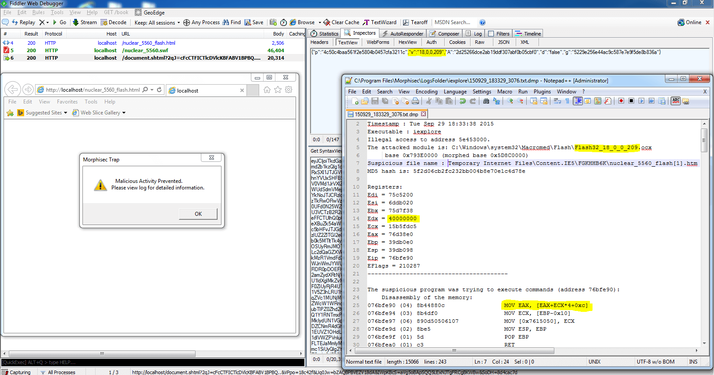Toggle Decode option in Fiddler toolbar

114,22
